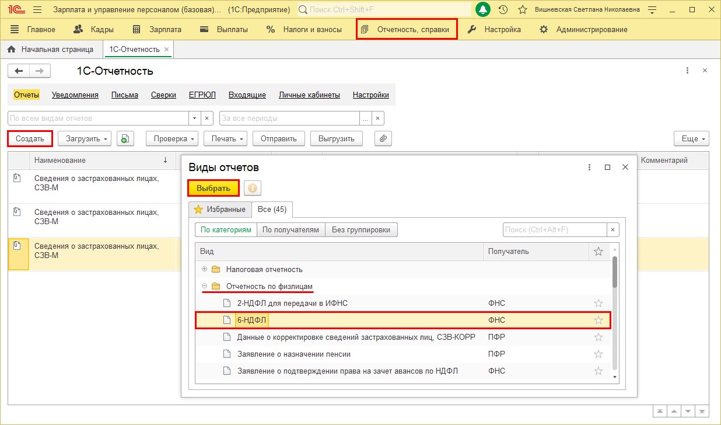
Task: Clear the report search field
Action: pyautogui.click(x=612, y=230)
